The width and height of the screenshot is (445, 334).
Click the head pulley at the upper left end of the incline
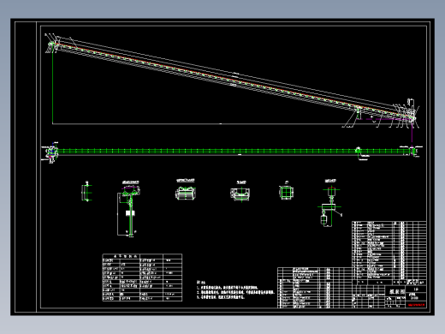pos(52,44)
